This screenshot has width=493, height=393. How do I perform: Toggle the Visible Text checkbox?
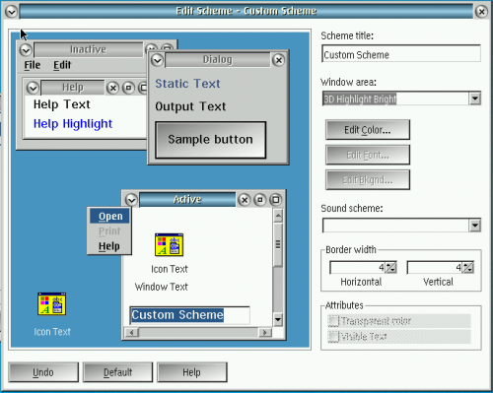point(333,337)
